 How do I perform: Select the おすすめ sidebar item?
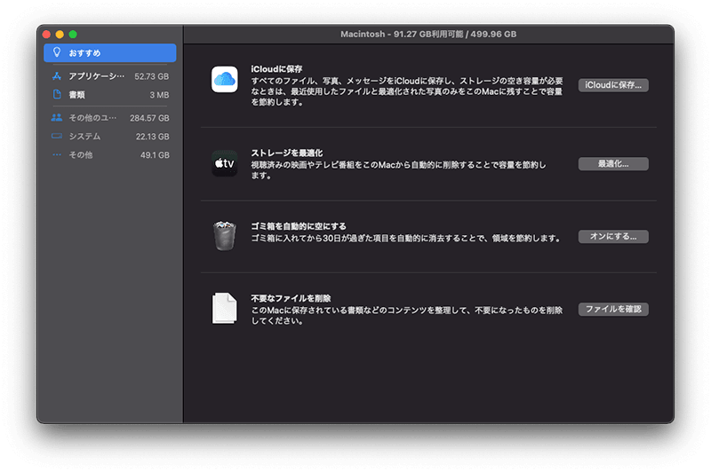[x=109, y=53]
